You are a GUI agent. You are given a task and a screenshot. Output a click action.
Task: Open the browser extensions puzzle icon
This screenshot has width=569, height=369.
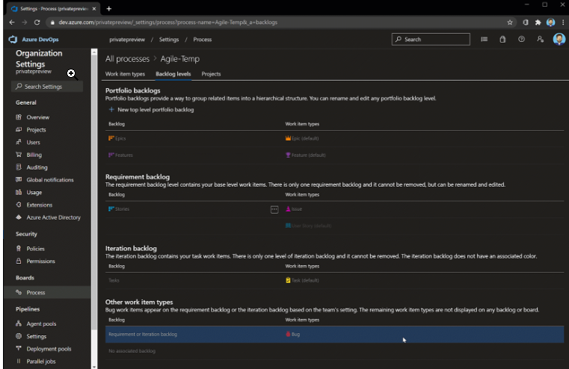coord(538,22)
